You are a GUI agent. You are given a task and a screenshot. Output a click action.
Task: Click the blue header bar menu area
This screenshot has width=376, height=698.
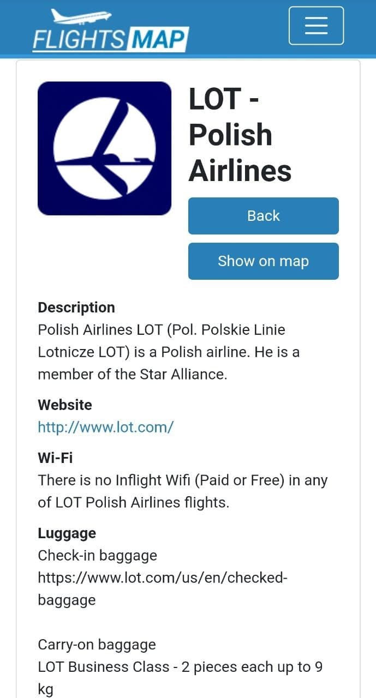coord(315,25)
